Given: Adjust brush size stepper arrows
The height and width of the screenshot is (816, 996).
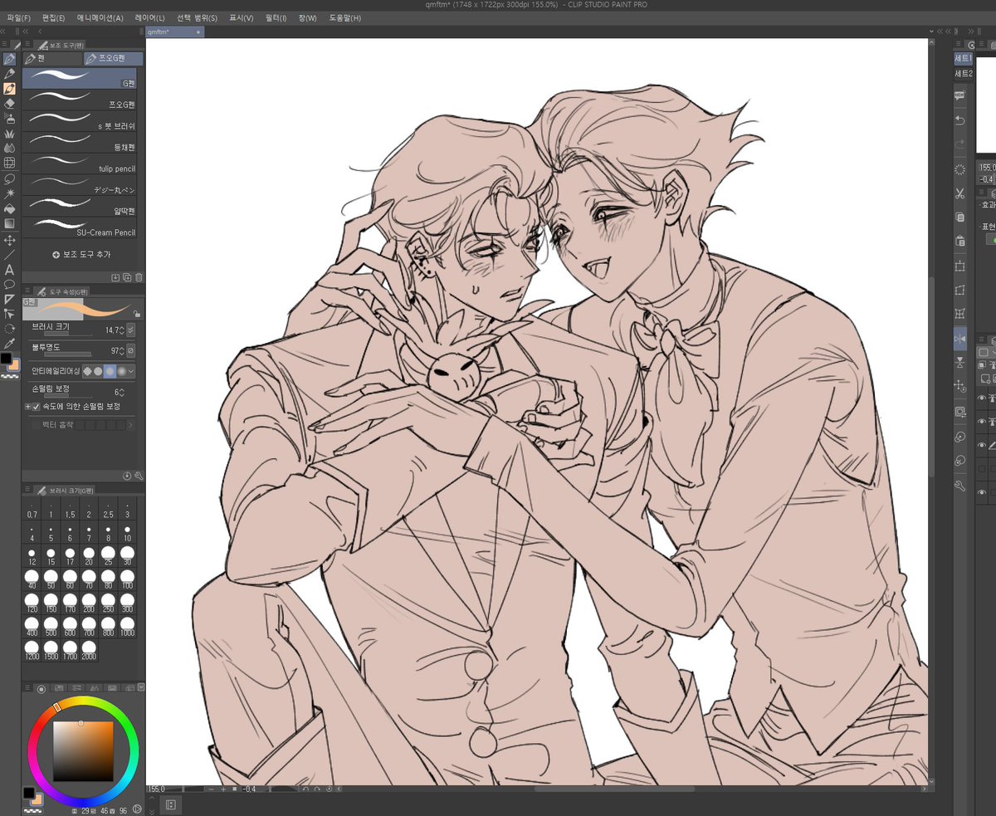Looking at the screenshot, I should [x=121, y=330].
